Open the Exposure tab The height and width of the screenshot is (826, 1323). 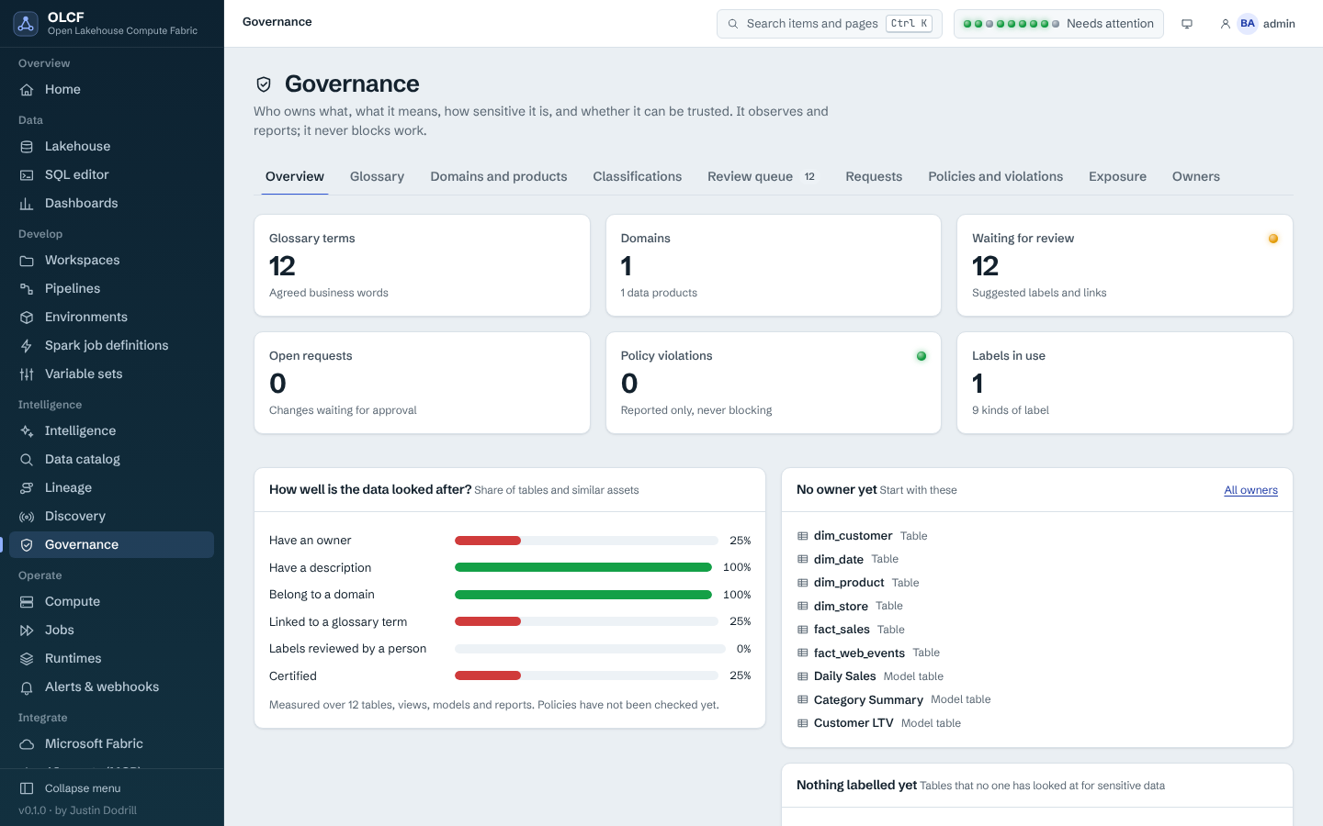(1117, 176)
